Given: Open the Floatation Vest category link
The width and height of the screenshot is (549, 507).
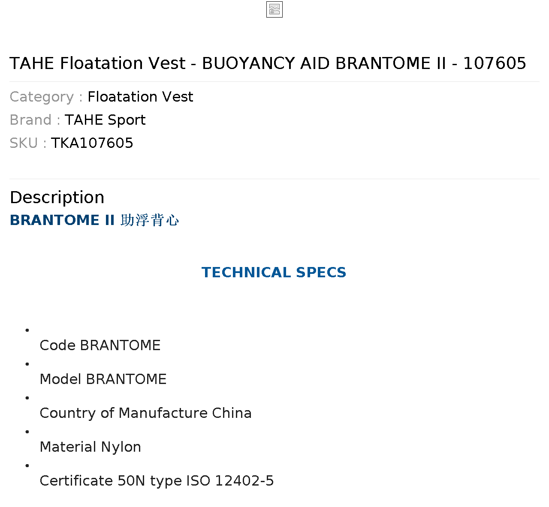Looking at the screenshot, I should [140, 97].
